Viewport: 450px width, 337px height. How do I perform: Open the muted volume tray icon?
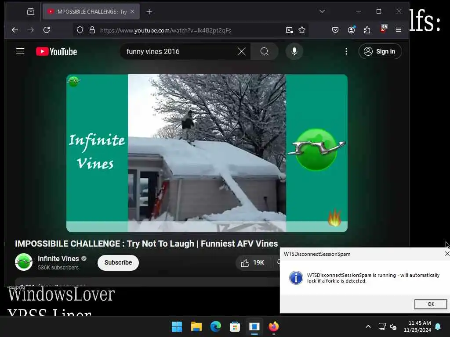point(393,326)
